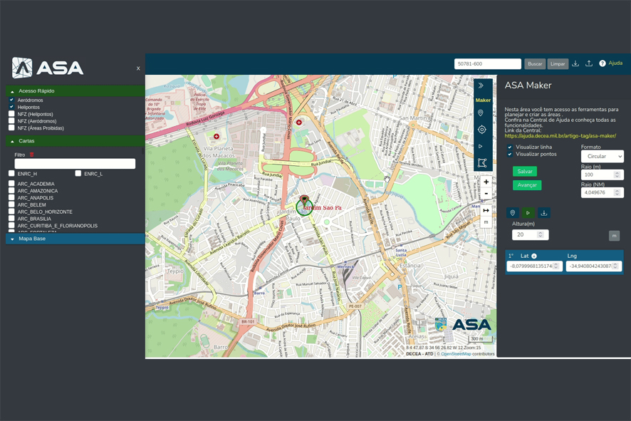
Task: Click the Raio (m) input showing 100
Action: click(603, 175)
